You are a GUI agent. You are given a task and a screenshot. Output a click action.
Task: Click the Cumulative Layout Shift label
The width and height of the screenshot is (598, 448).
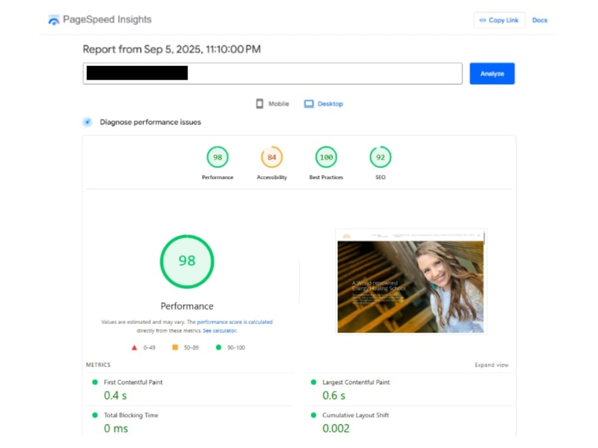tap(355, 415)
